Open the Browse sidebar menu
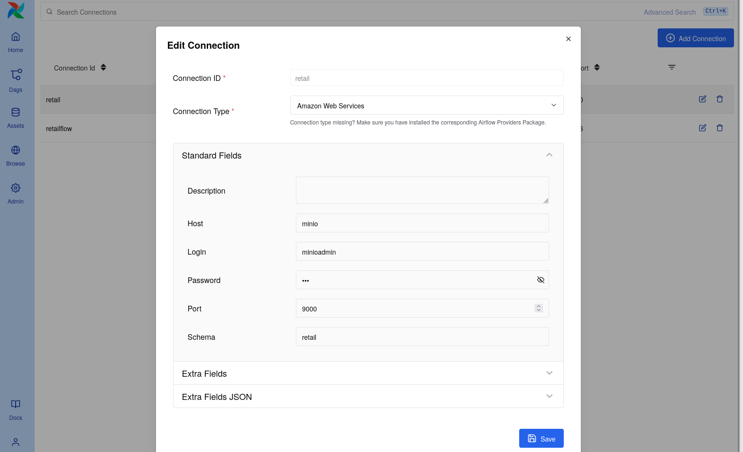743x452 pixels. (16, 156)
